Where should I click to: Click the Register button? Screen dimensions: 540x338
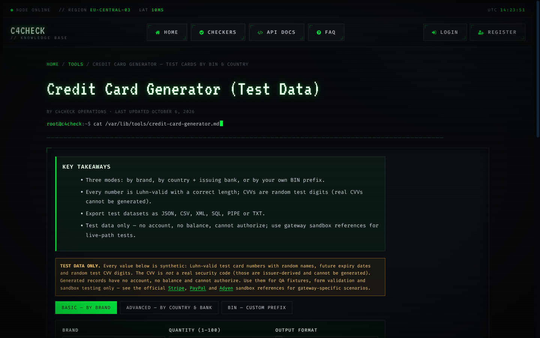(x=497, y=32)
